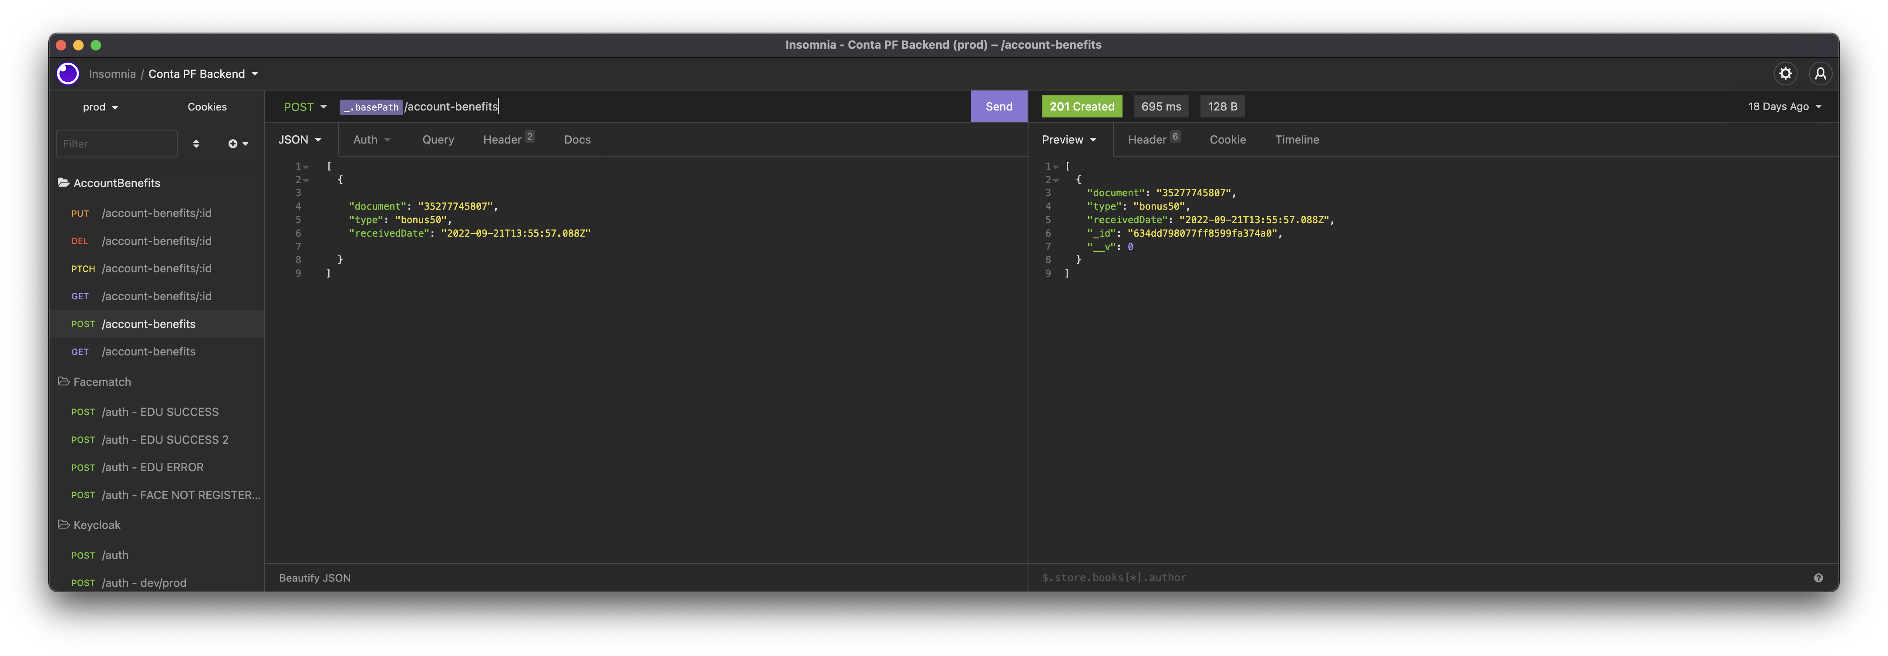Open the prod environment dropdown

[101, 107]
